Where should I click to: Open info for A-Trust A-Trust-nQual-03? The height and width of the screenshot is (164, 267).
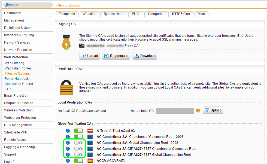(68, 130)
